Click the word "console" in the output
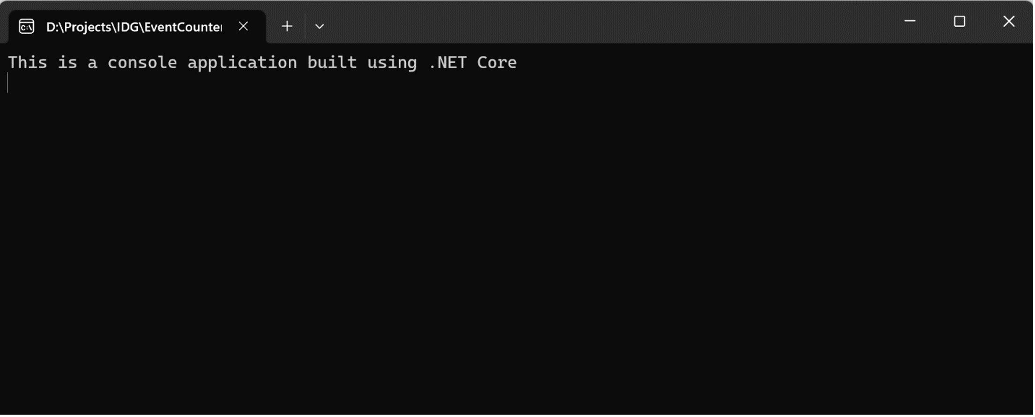Screen dimensions: 1035x417 click(x=143, y=62)
